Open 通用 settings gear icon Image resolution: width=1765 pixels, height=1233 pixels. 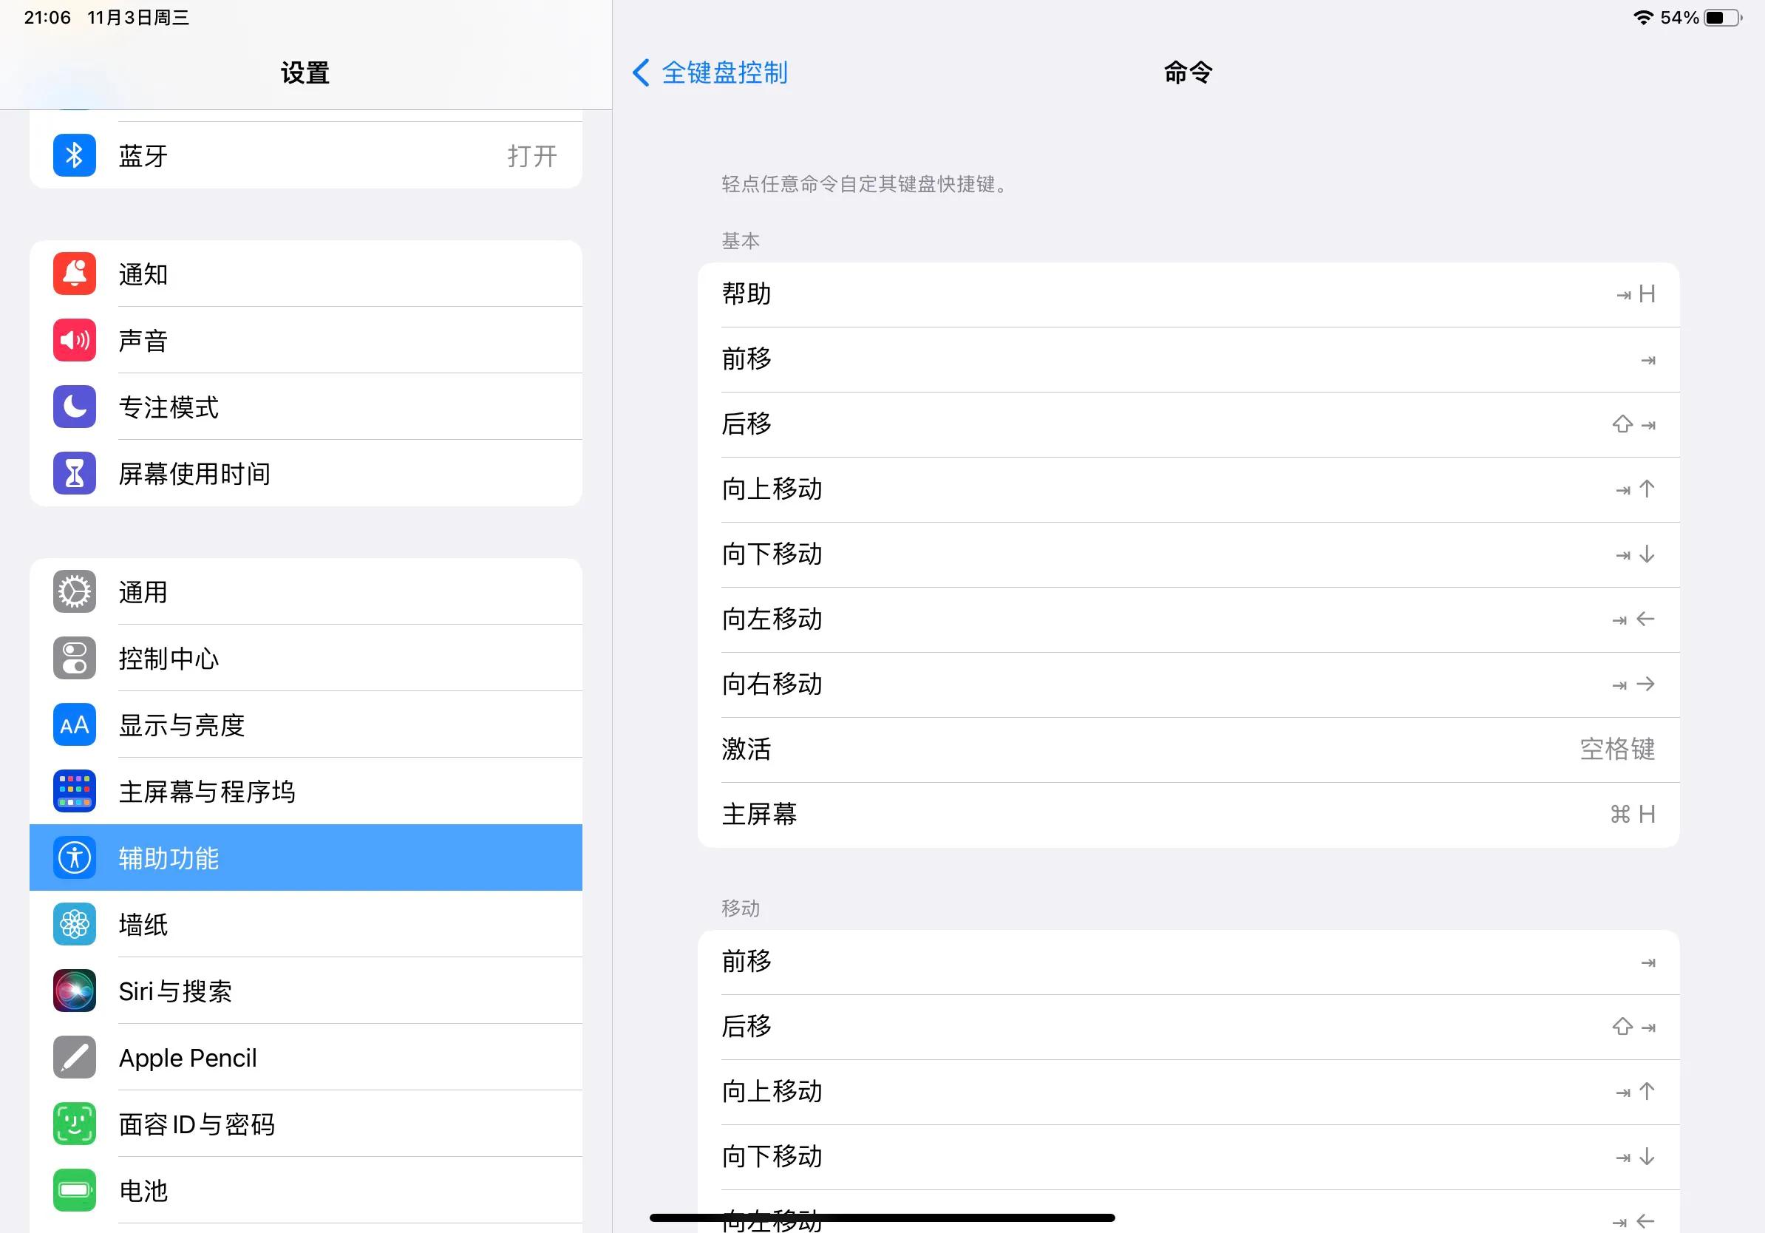pos(74,591)
